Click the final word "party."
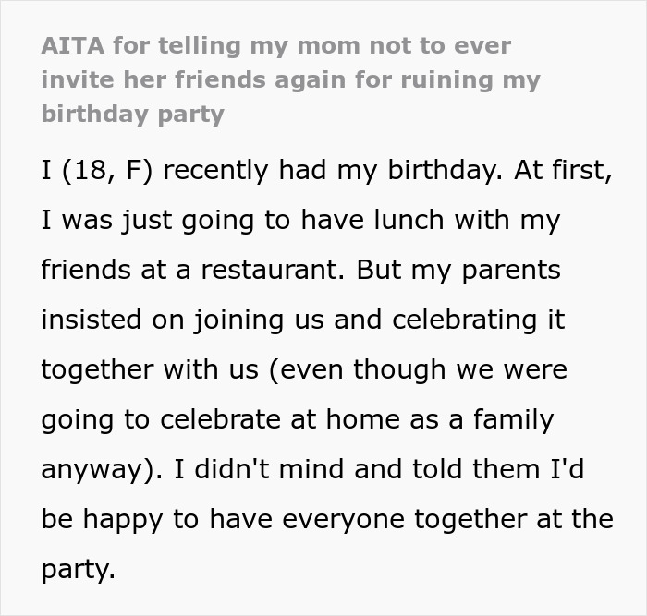 [78, 569]
